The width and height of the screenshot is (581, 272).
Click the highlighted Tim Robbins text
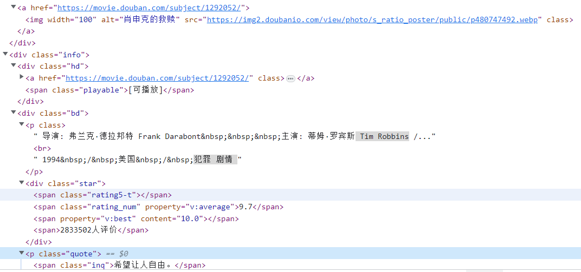coord(382,136)
